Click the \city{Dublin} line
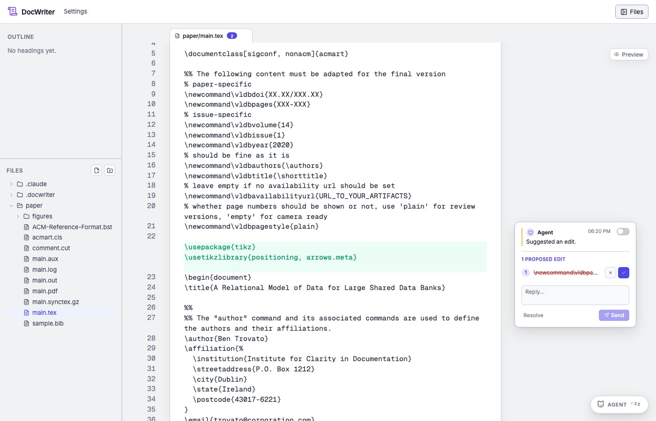The image size is (656, 421). 220,379
